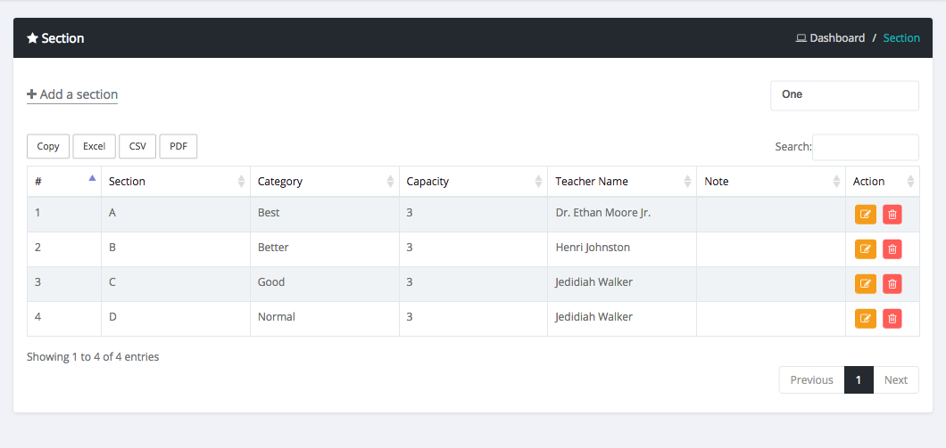Focus the Search input field
The height and width of the screenshot is (448, 946).
coord(865,147)
